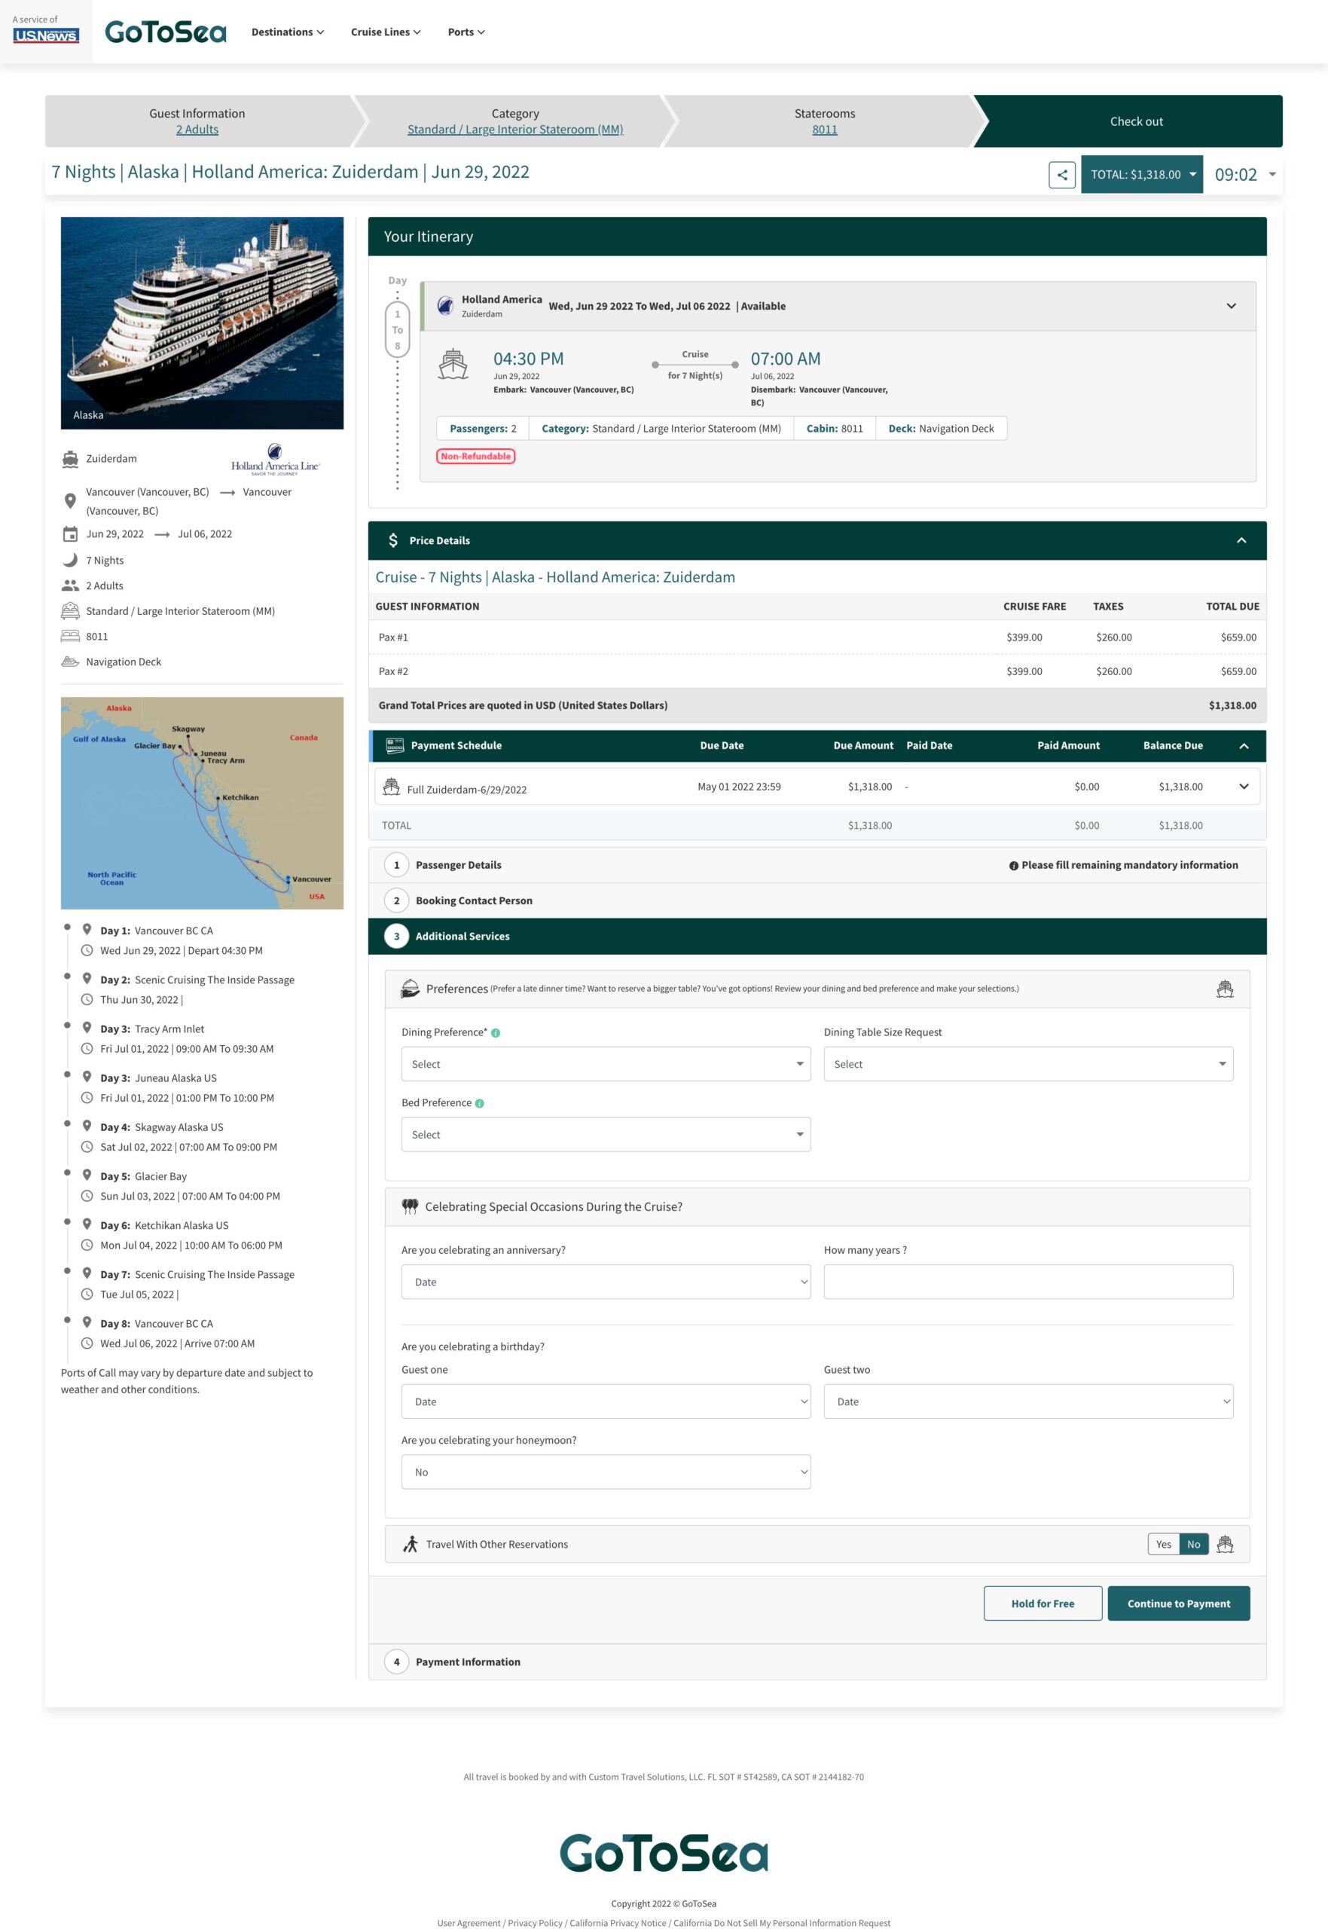Click the Preferences dining icon
Image resolution: width=1328 pixels, height=1929 pixels.
(411, 989)
